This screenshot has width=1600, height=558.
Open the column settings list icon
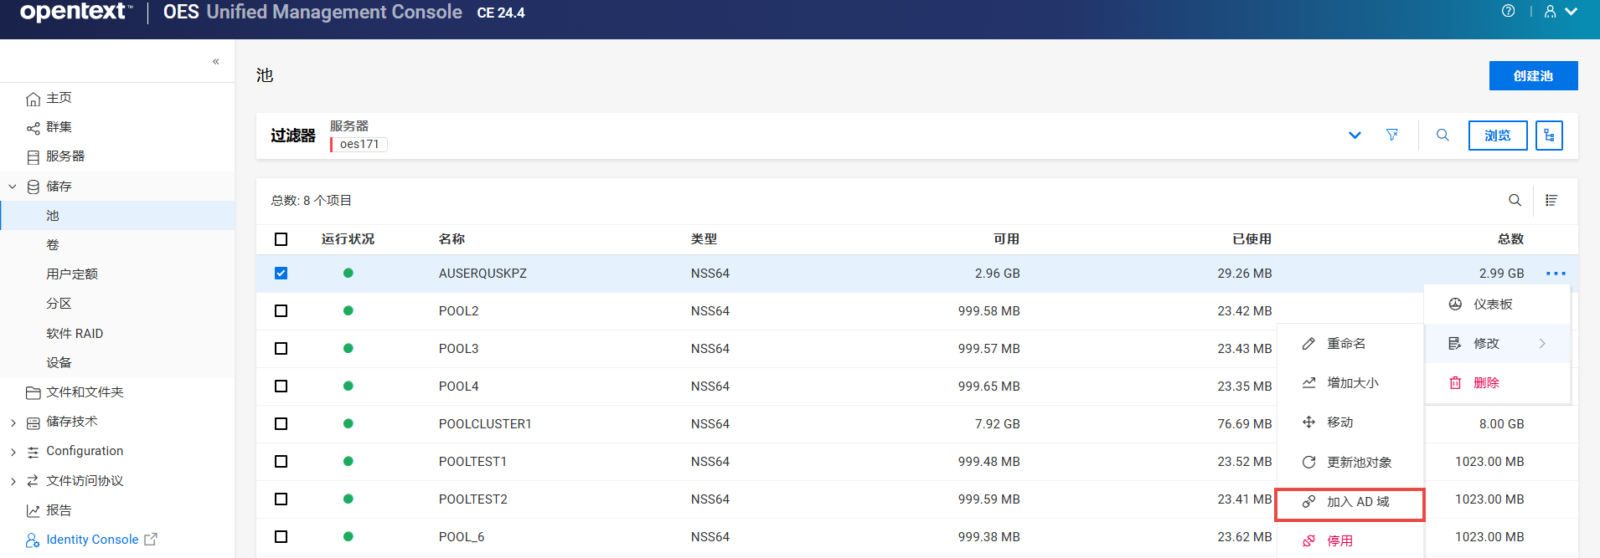(x=1551, y=200)
